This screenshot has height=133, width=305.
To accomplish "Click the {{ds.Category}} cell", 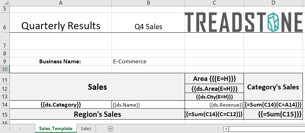I will (x=60, y=105).
